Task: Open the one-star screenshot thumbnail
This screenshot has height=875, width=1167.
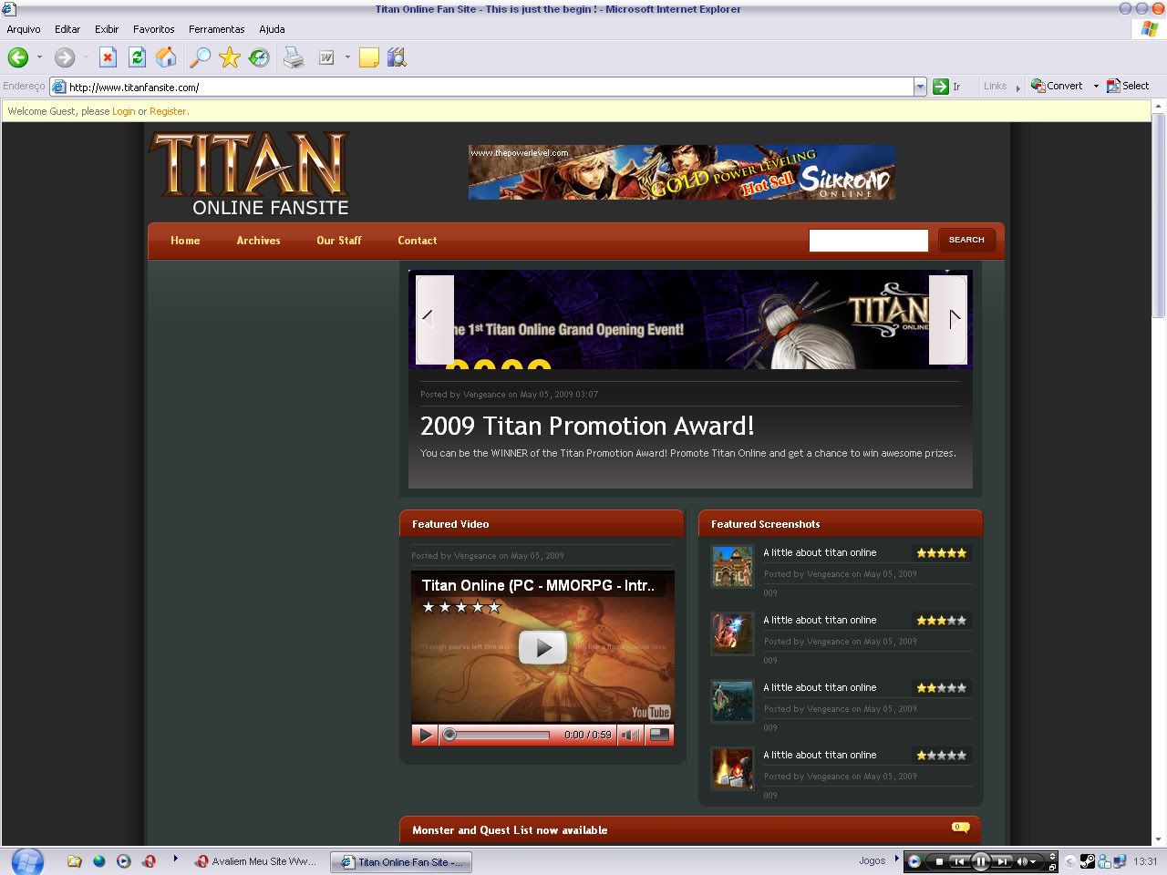Action: [732, 768]
